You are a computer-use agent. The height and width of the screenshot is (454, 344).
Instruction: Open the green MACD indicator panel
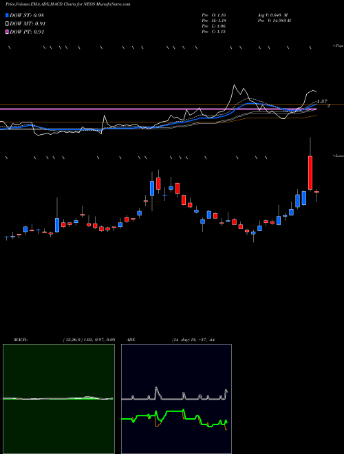pos(58,399)
